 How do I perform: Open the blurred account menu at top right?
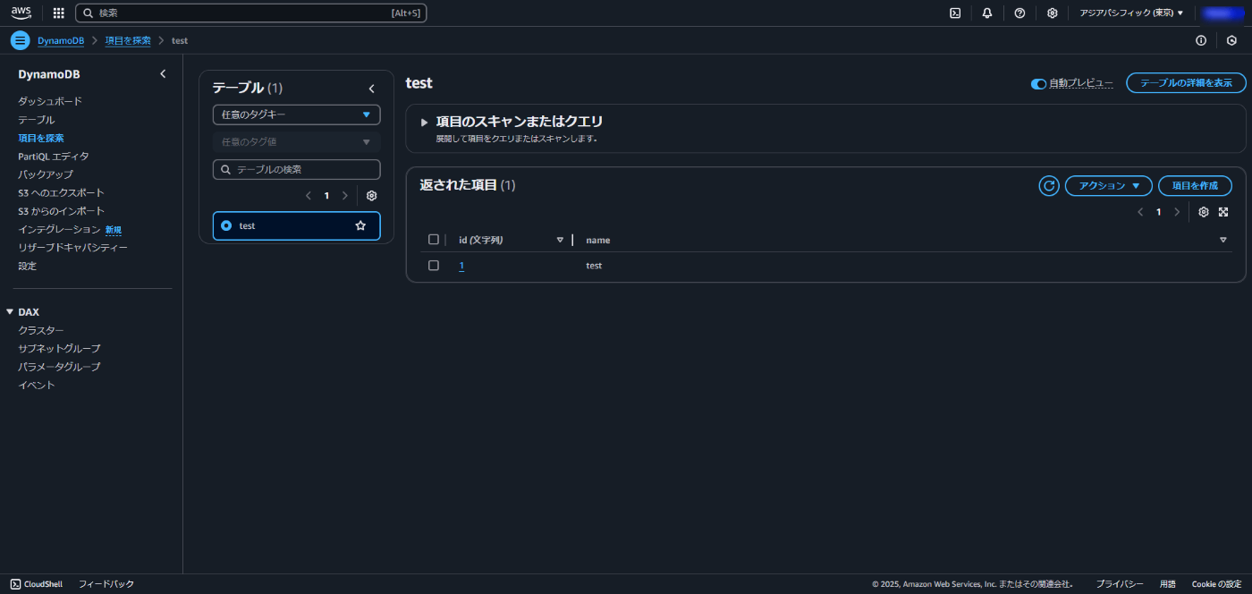[x=1221, y=13]
